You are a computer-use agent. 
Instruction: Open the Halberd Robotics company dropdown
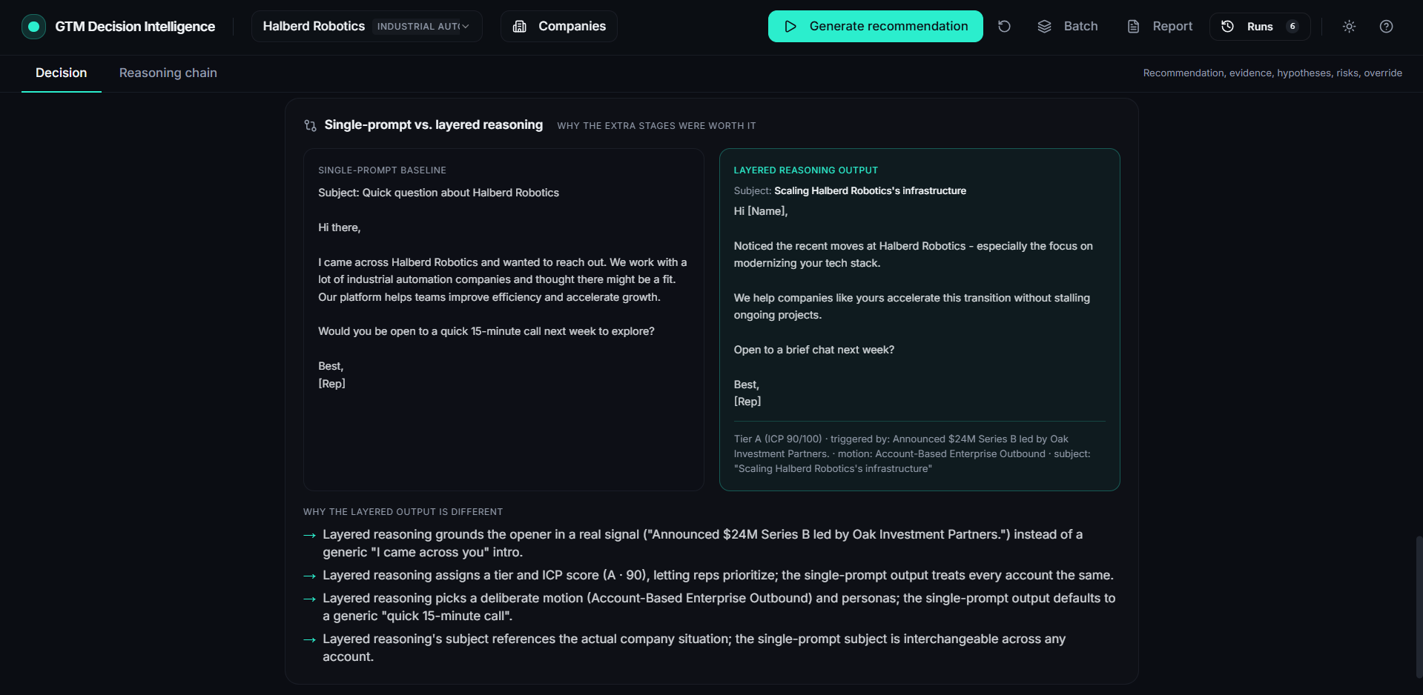366,27
